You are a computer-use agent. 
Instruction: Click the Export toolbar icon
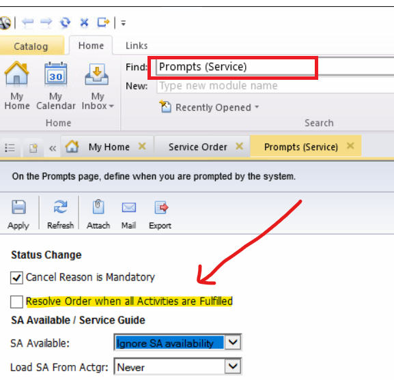pos(161,207)
